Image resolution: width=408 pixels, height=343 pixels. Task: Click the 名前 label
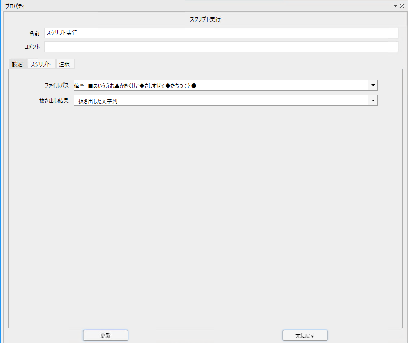(x=34, y=33)
